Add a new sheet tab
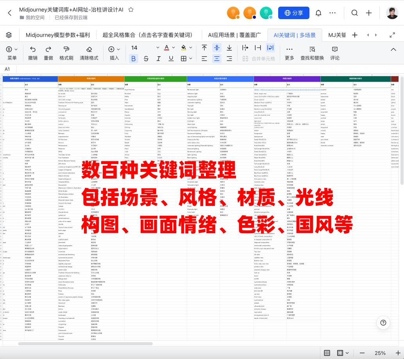Screen dimensions: 404x359 coord(355,35)
